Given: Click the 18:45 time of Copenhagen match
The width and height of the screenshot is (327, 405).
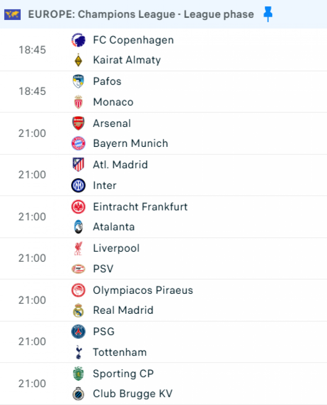Looking at the screenshot, I should click(32, 50).
